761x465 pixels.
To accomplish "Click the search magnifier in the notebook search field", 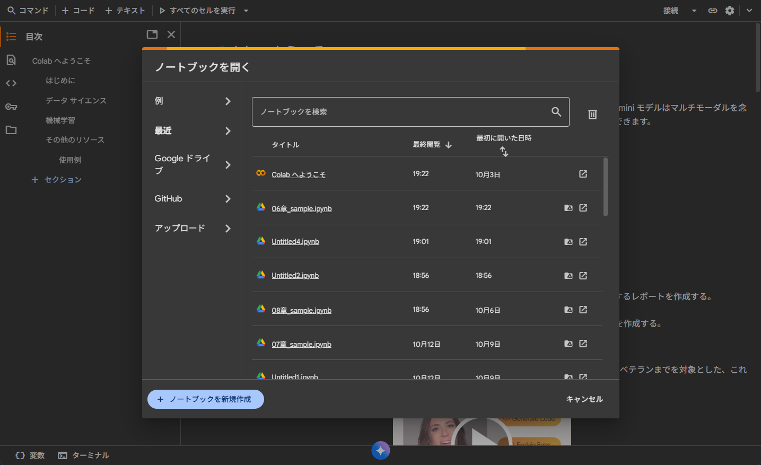I will click(x=556, y=112).
